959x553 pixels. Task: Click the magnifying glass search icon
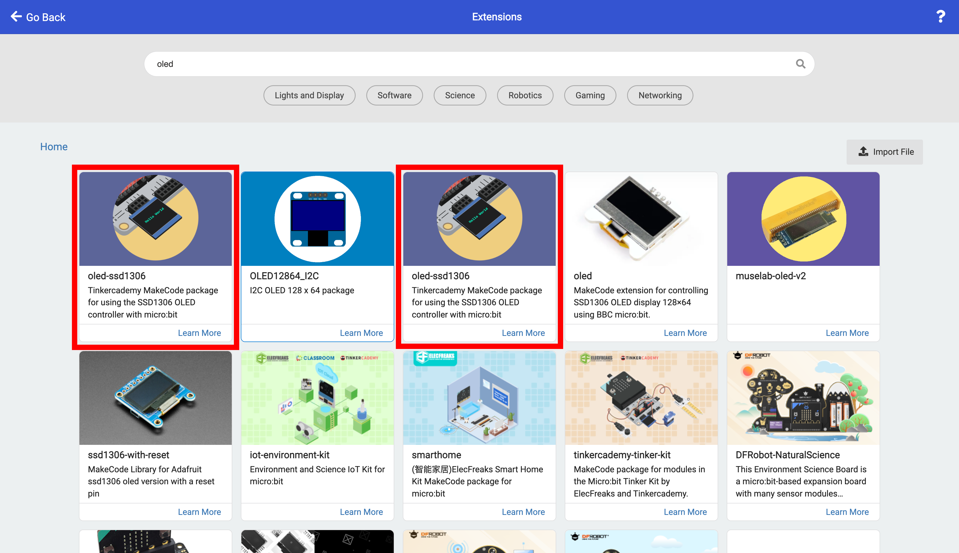pos(800,64)
